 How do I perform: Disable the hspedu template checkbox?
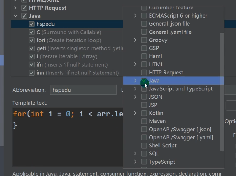32,24
